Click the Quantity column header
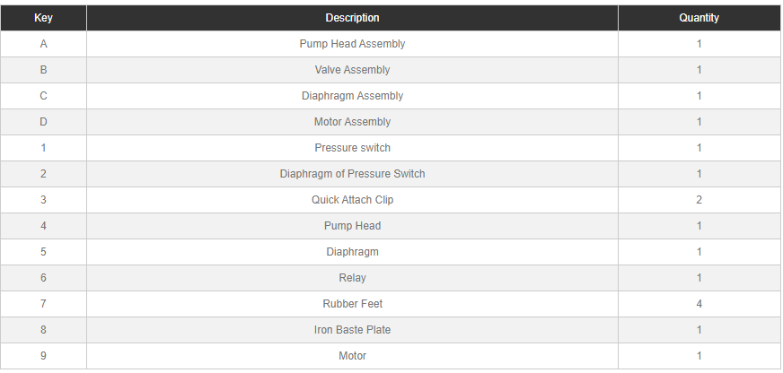The image size is (783, 373). (x=699, y=18)
